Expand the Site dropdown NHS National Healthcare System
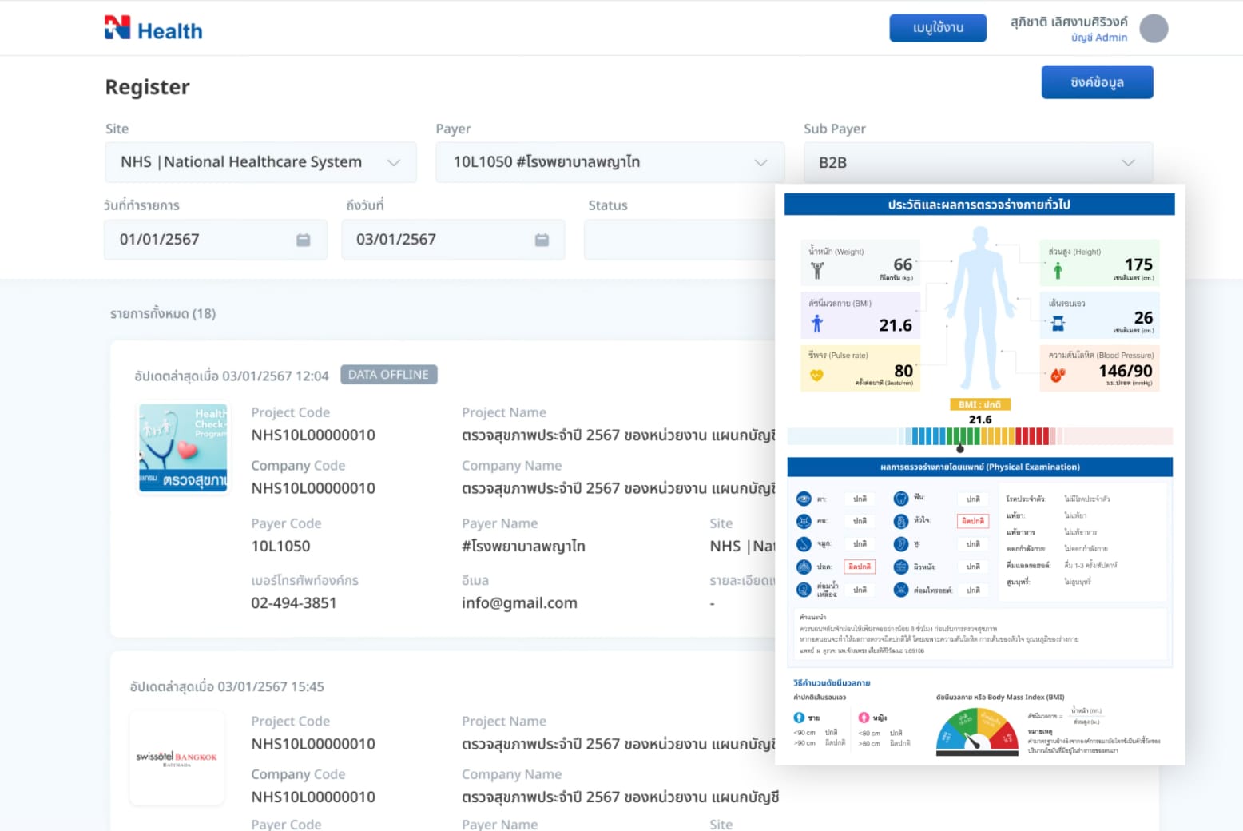 (x=260, y=162)
